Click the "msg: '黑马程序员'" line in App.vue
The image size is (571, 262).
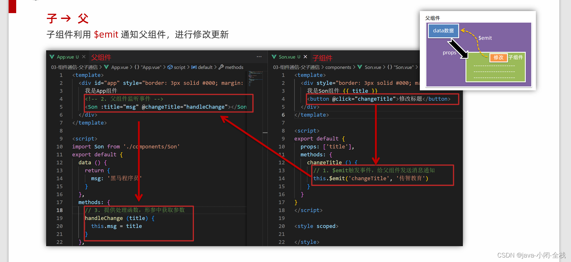(116, 179)
